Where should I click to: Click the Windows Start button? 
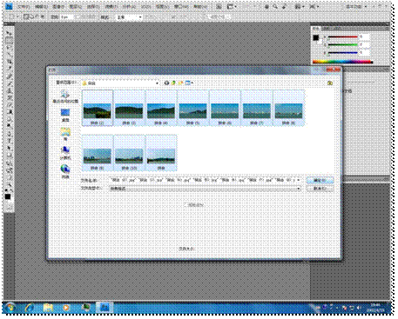point(10,308)
